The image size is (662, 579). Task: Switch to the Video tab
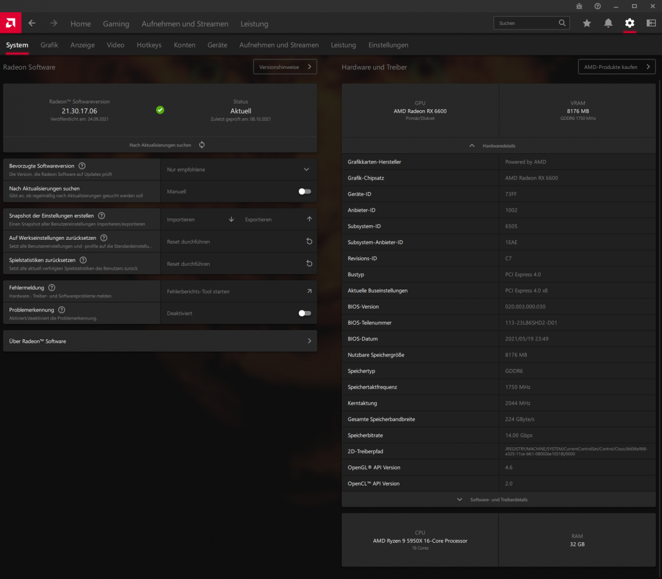pyautogui.click(x=115, y=45)
